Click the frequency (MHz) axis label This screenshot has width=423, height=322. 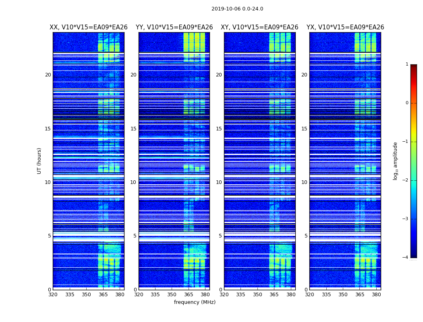click(x=195, y=302)
